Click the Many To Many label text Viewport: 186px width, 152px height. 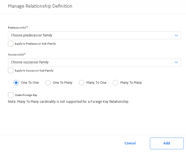tap(131, 83)
